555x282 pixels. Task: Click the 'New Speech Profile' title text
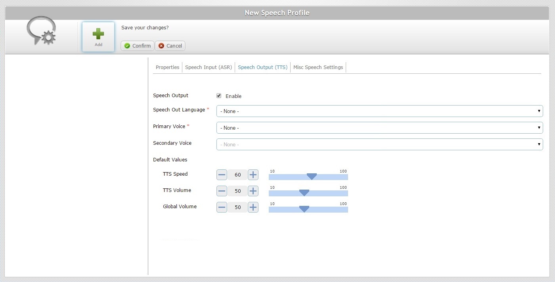[277, 13]
